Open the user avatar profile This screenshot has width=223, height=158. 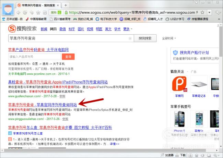[x=8, y=9]
